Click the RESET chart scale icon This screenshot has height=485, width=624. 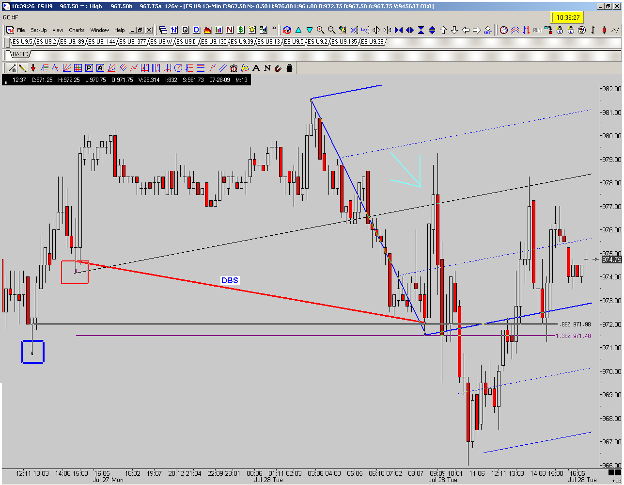[488, 30]
